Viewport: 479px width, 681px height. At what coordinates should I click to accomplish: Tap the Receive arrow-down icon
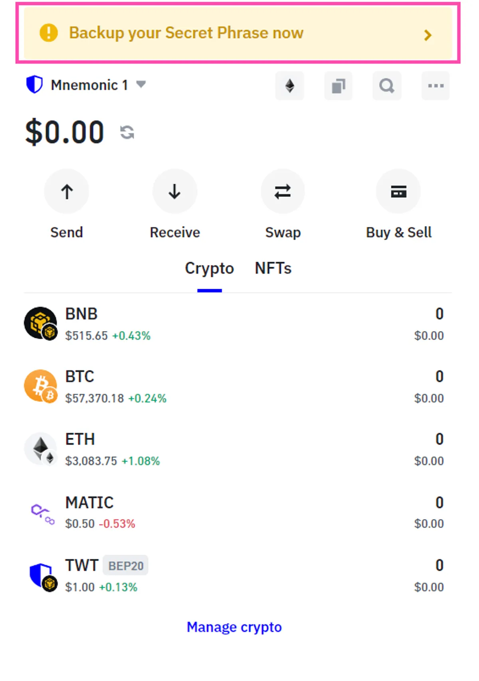[175, 191]
